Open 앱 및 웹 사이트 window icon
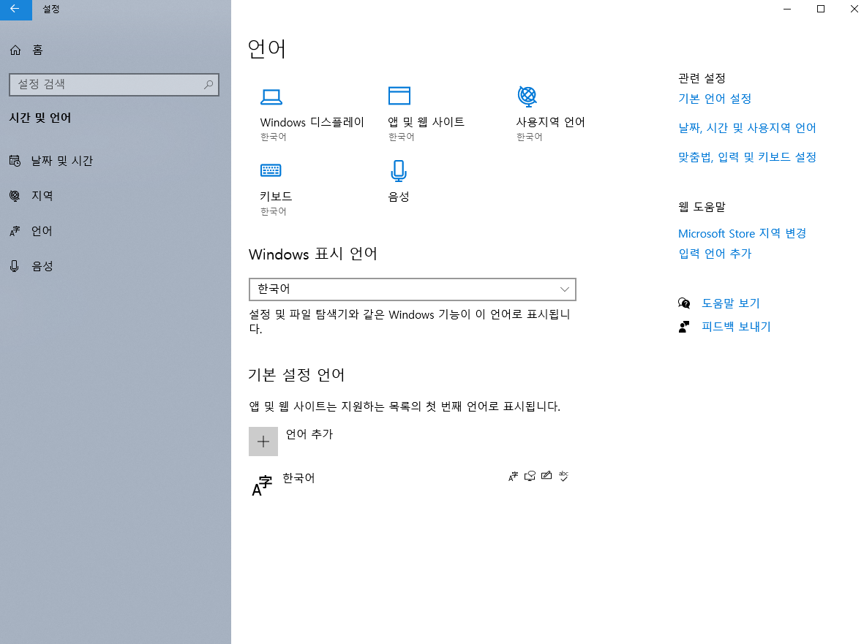Image resolution: width=864 pixels, height=644 pixels. (399, 96)
